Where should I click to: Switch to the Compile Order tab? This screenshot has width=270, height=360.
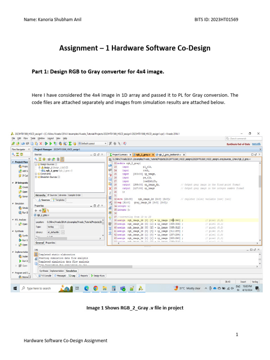74,195
